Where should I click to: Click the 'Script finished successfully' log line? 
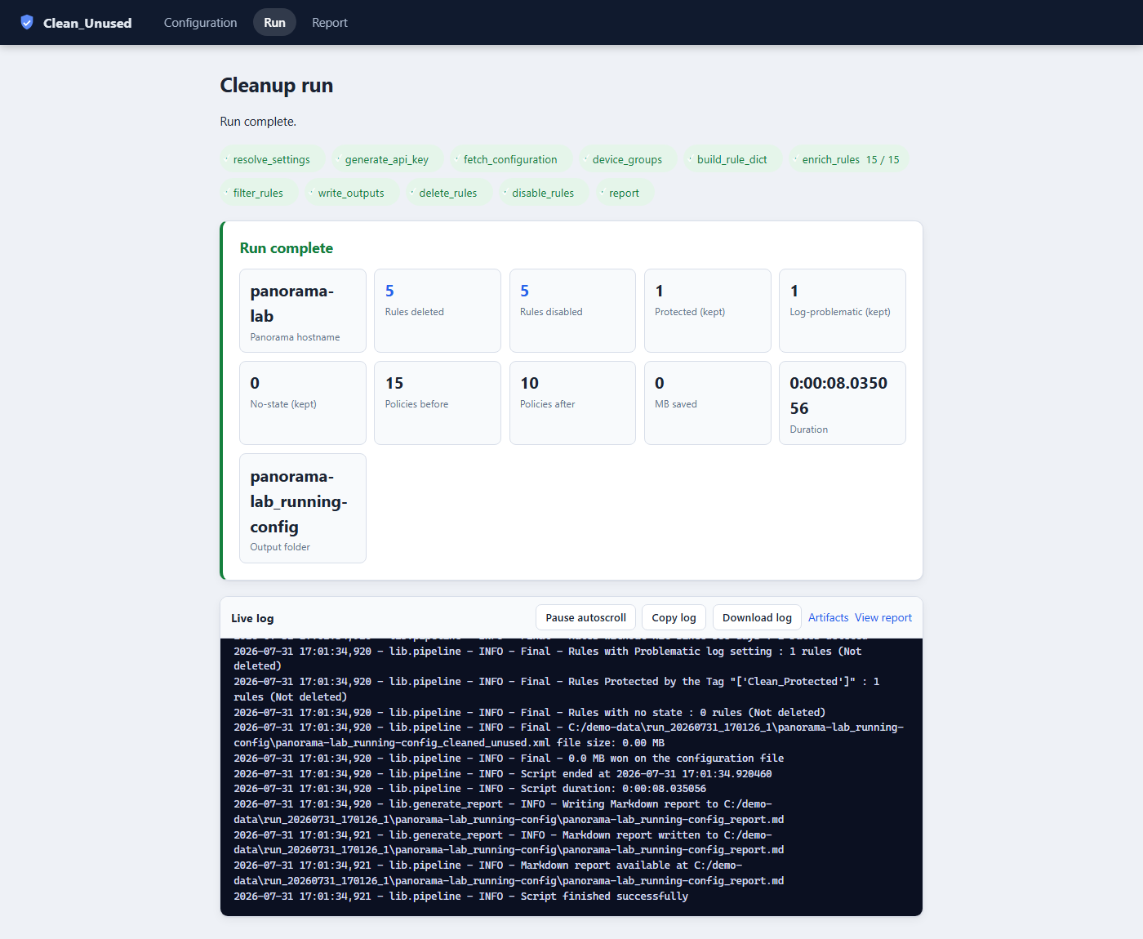(x=461, y=897)
